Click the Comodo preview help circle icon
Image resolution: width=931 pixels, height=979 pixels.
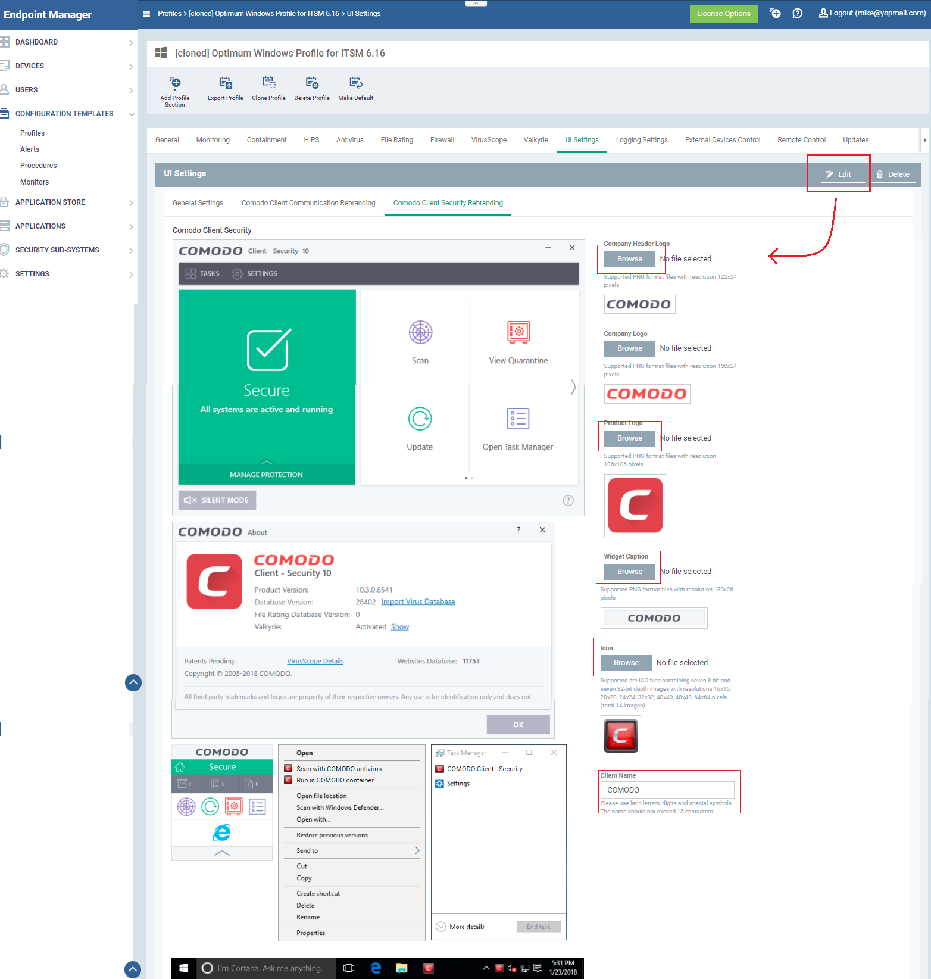pyautogui.click(x=568, y=501)
